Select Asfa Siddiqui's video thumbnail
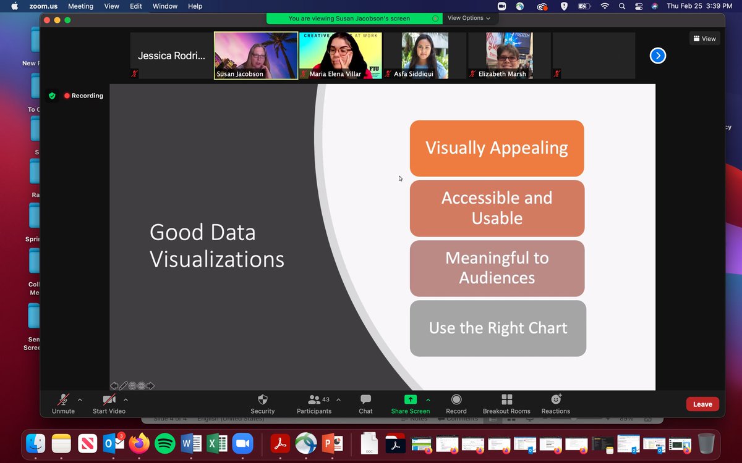This screenshot has width=742, height=463. 425,56
